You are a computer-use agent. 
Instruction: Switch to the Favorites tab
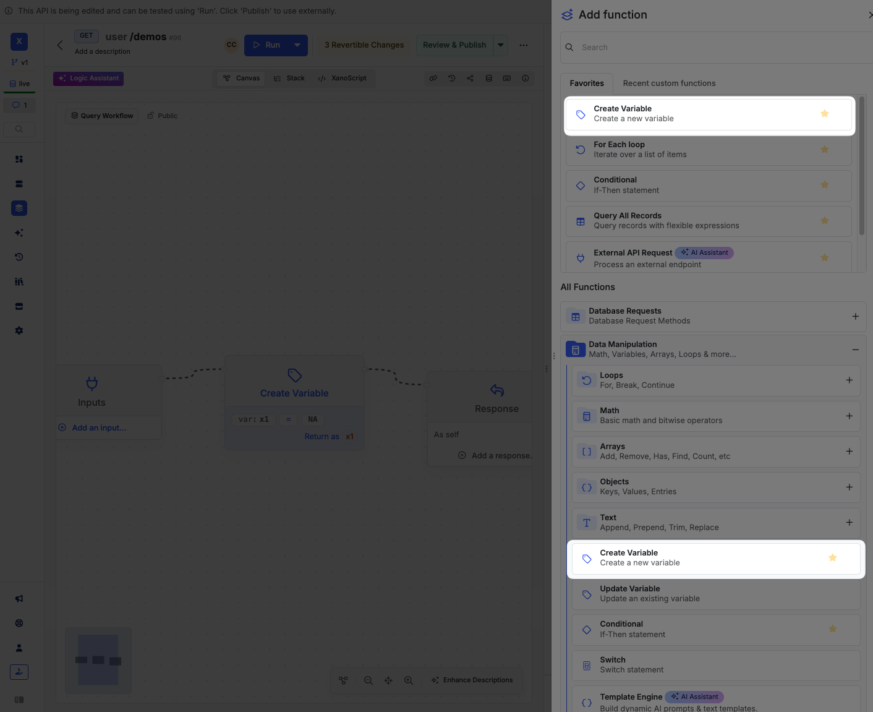coord(587,84)
